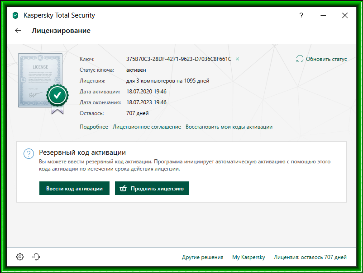Click the Лицензия: field label in details
Image resolution: width=363 pixels, height=273 pixels.
92,81
